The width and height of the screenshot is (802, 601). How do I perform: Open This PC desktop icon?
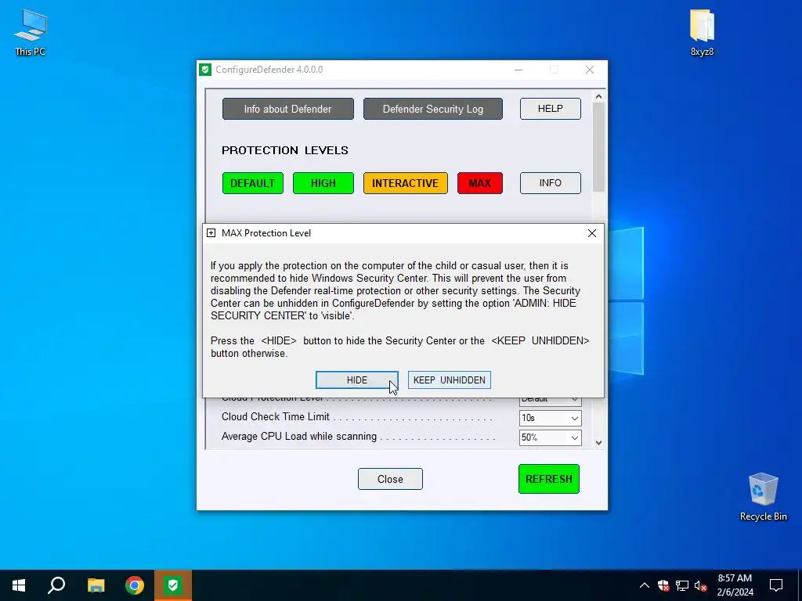click(x=31, y=31)
